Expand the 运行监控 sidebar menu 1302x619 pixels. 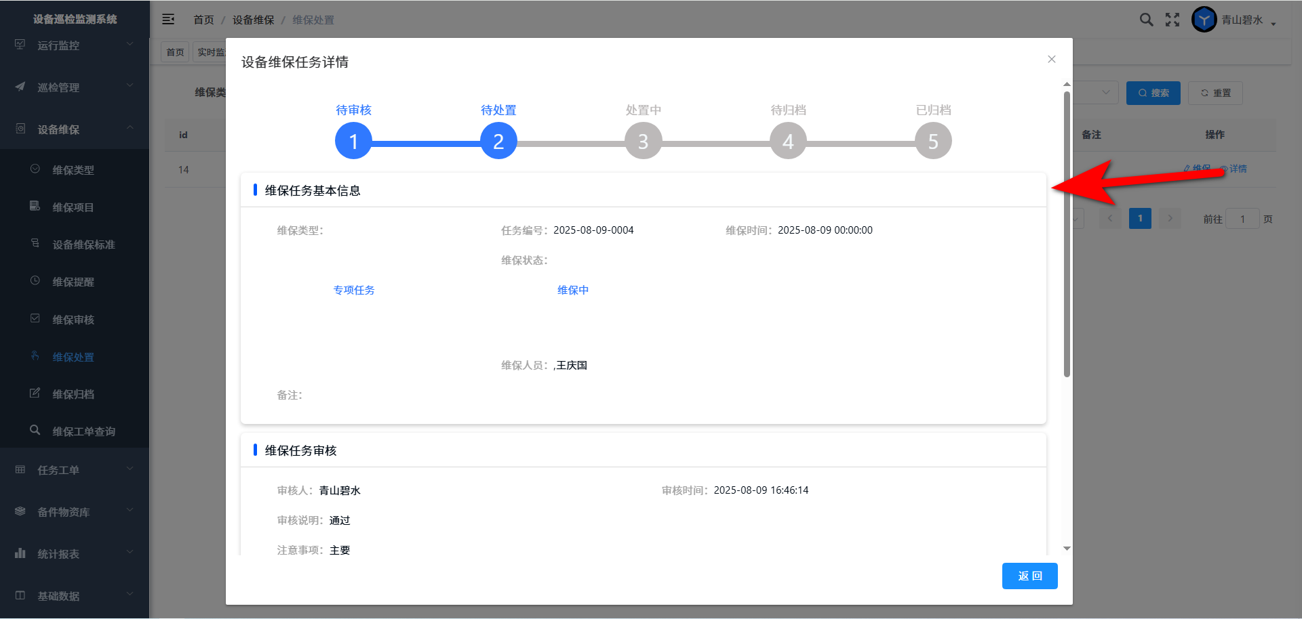pos(75,45)
